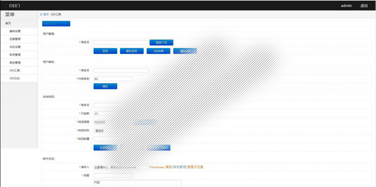Click the 添加GM button
This screenshot has width=376, height=187.
[158, 51]
